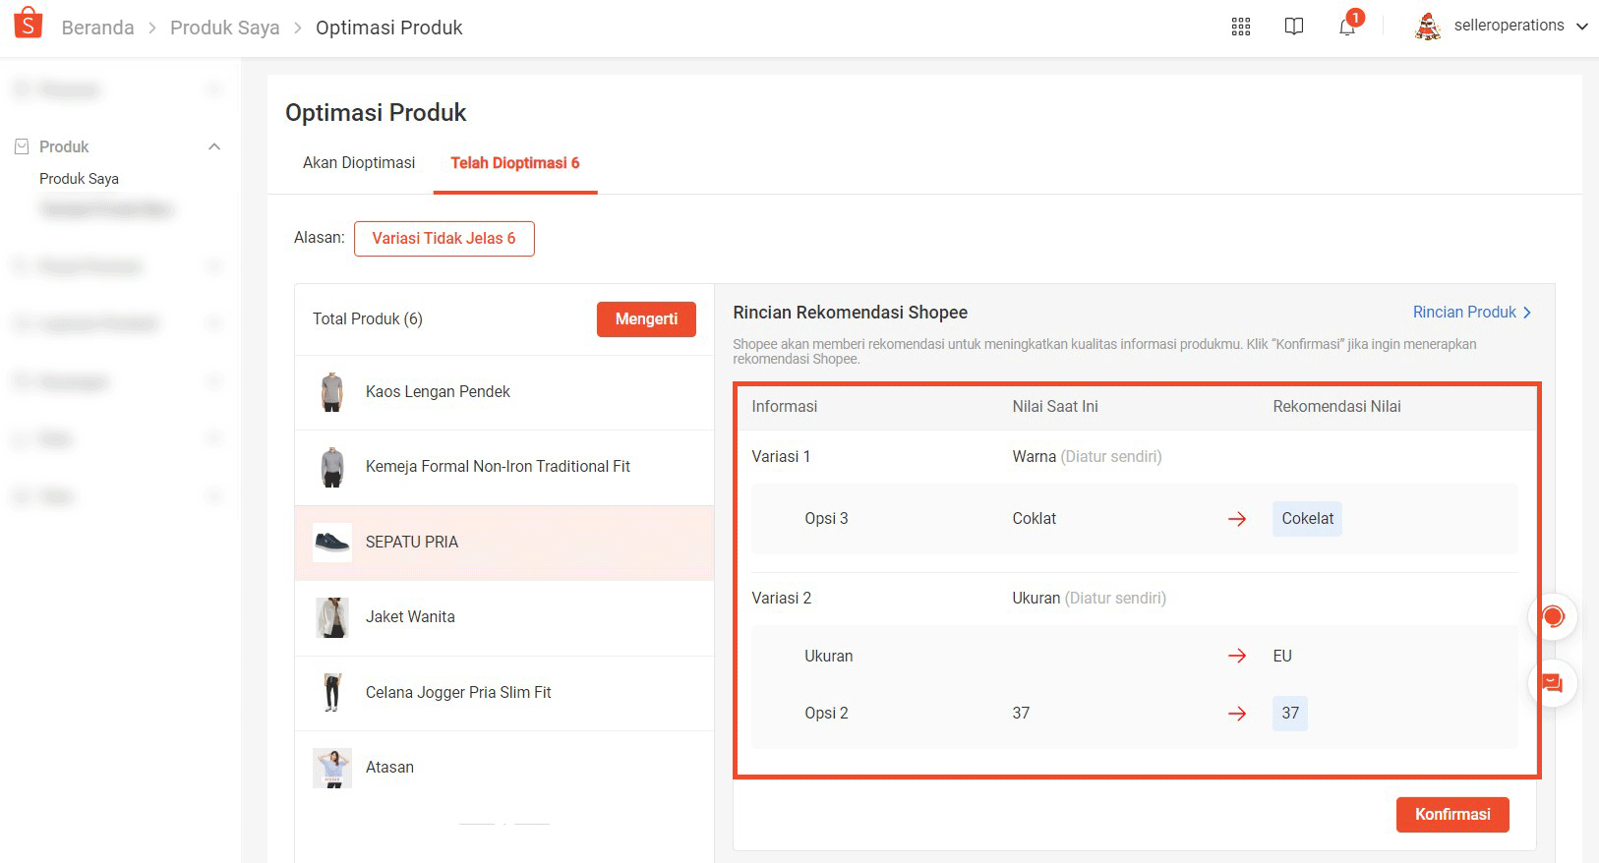The width and height of the screenshot is (1599, 863).
Task: Click the floating red support bubble icon
Action: (1553, 617)
